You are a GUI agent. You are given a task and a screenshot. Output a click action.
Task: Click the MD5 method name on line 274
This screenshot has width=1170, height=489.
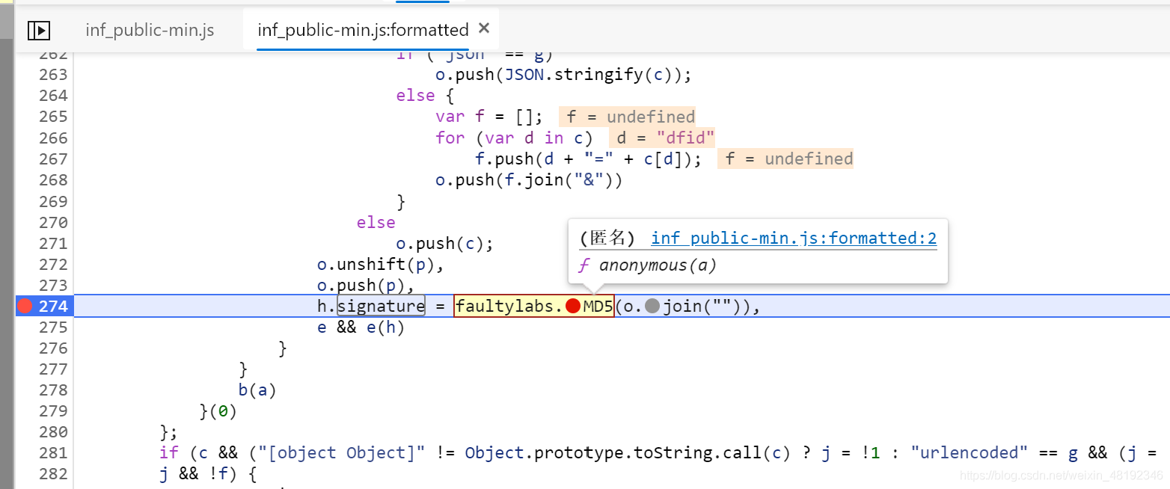tap(598, 306)
